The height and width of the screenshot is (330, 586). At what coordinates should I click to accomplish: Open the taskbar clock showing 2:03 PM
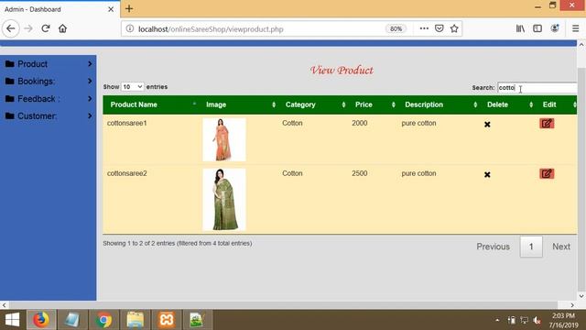563,320
